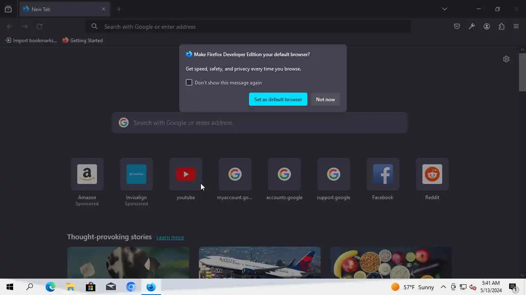Viewport: 526px width, 295px height.
Task: Open Windows taskbar search
Action: 30,287
